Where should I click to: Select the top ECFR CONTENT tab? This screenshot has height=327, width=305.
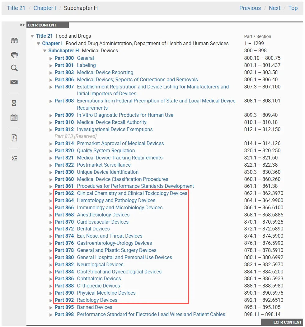tap(48, 25)
